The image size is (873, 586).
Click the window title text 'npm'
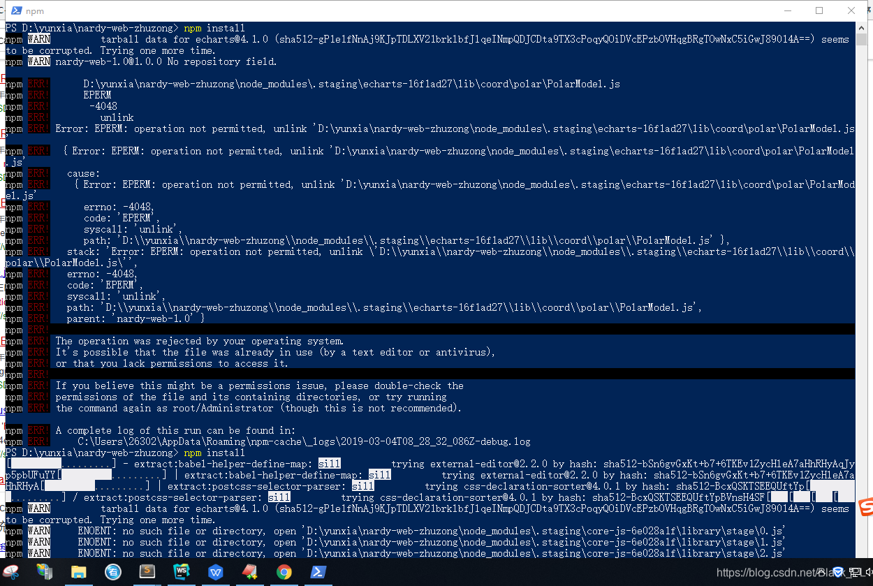[x=35, y=11]
